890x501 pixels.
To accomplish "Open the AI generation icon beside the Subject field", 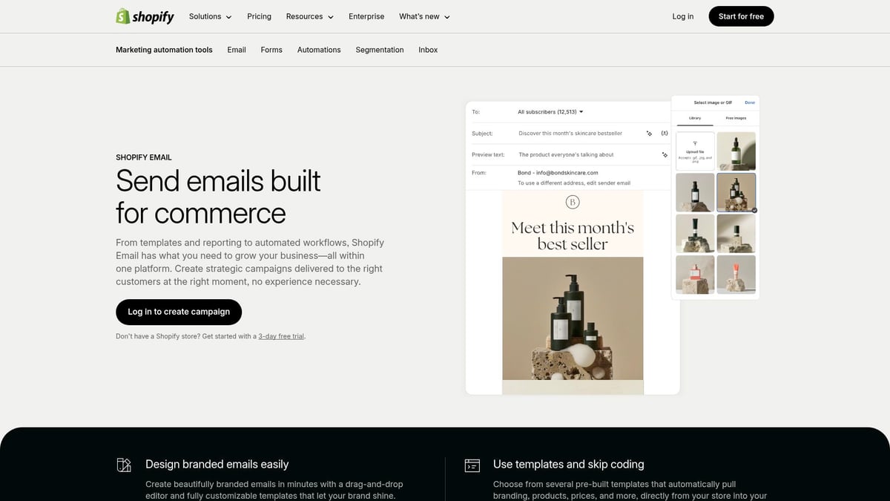I will point(649,134).
